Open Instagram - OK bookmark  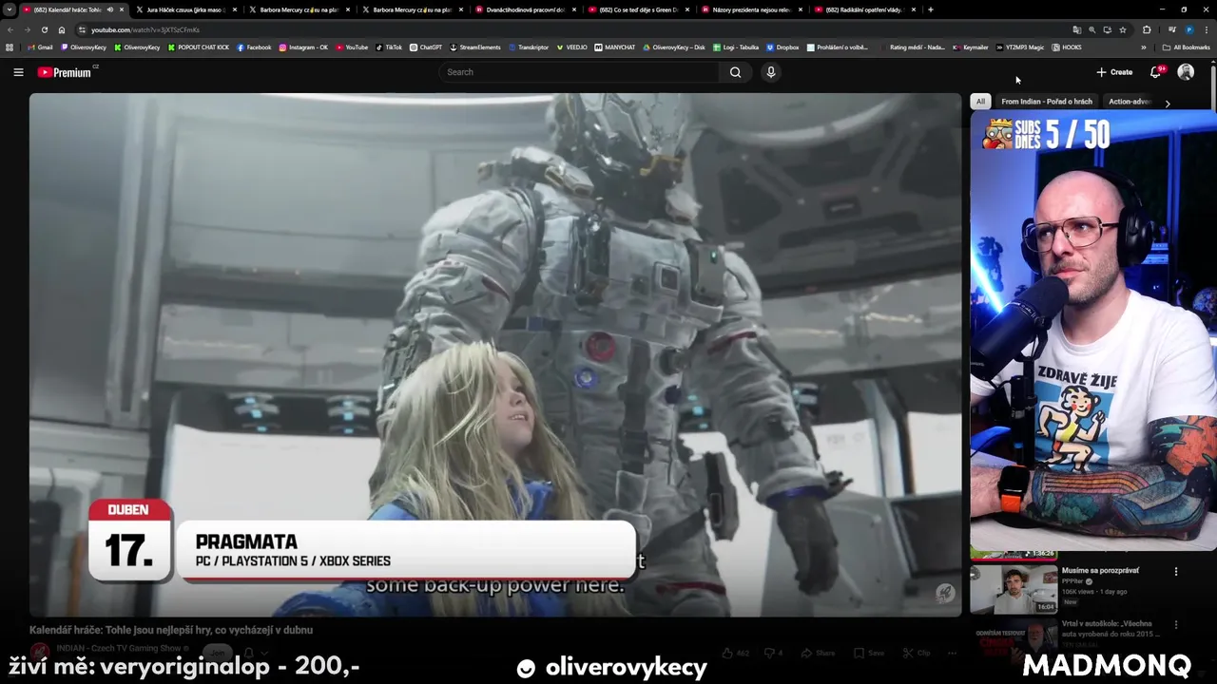click(303, 47)
